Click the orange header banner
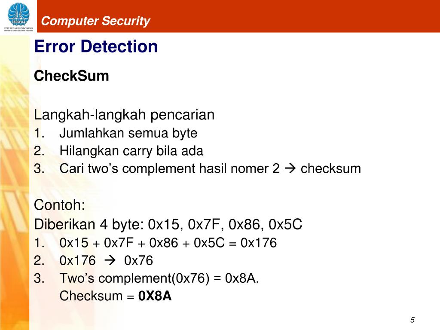The image size is (440, 330). 238,16
